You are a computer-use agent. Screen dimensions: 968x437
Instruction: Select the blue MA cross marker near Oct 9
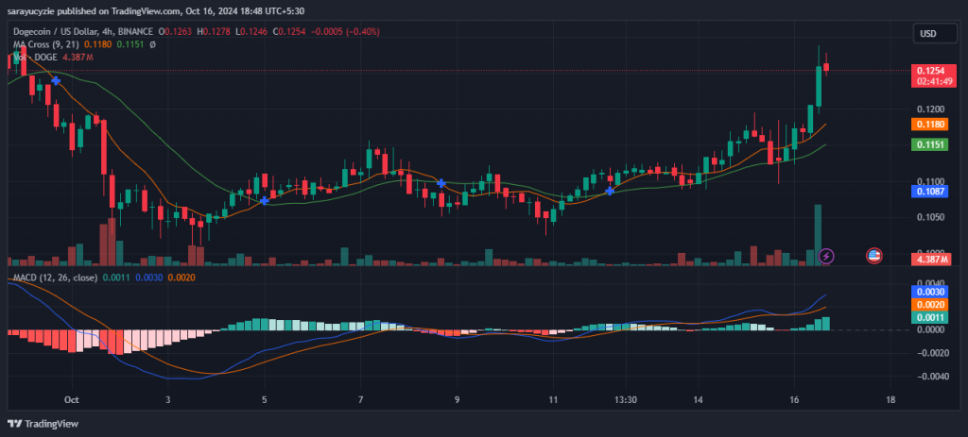441,181
